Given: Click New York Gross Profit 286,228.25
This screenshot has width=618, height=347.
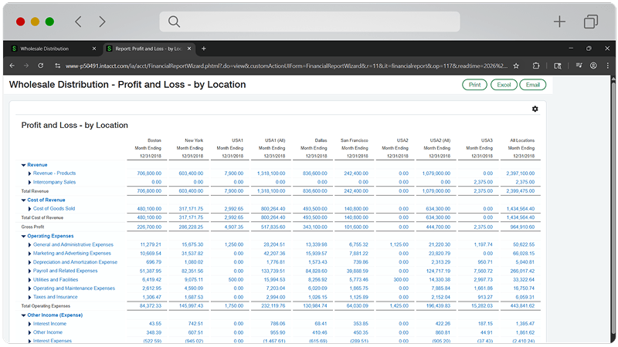Looking at the screenshot, I should [x=191, y=227].
